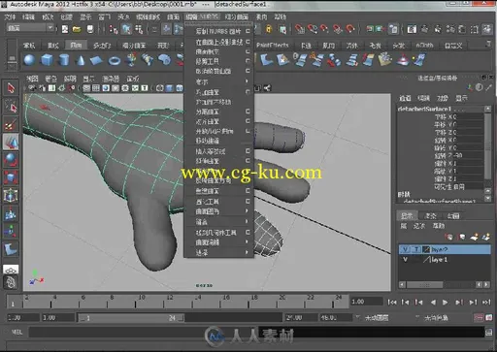Image resolution: width=497 pixels, height=352 pixels.
Task: Open option box for Project curve on surface
Action: coord(248,42)
